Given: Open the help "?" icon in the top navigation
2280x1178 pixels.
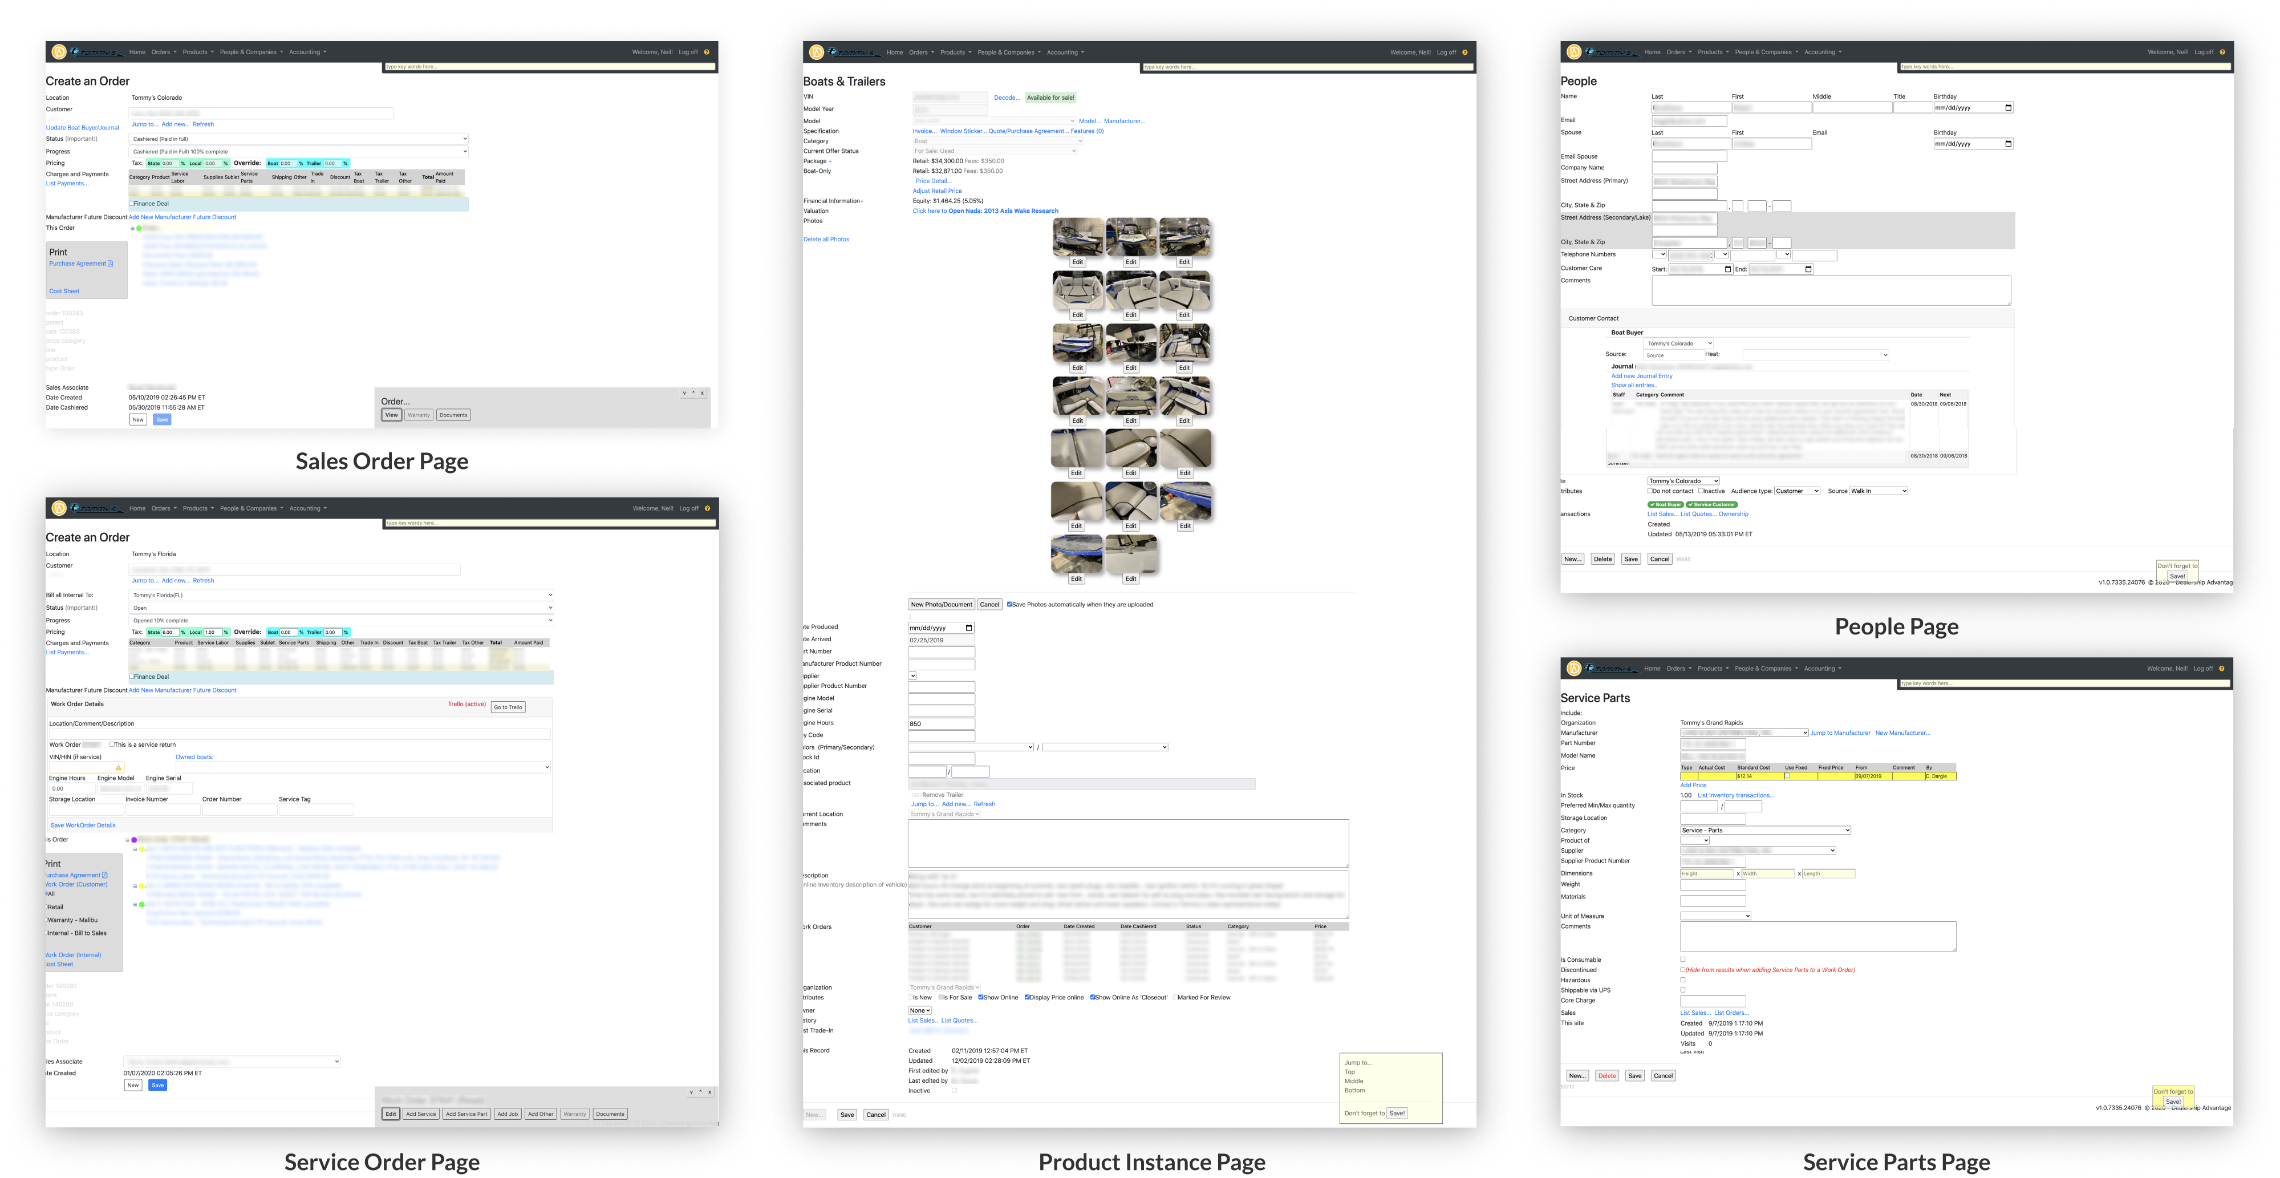Looking at the screenshot, I should [705, 51].
